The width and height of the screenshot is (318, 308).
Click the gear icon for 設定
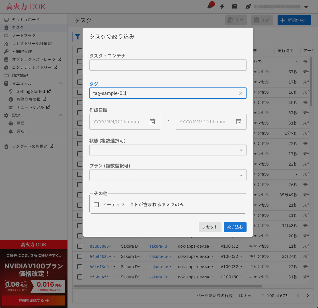tap(6, 115)
